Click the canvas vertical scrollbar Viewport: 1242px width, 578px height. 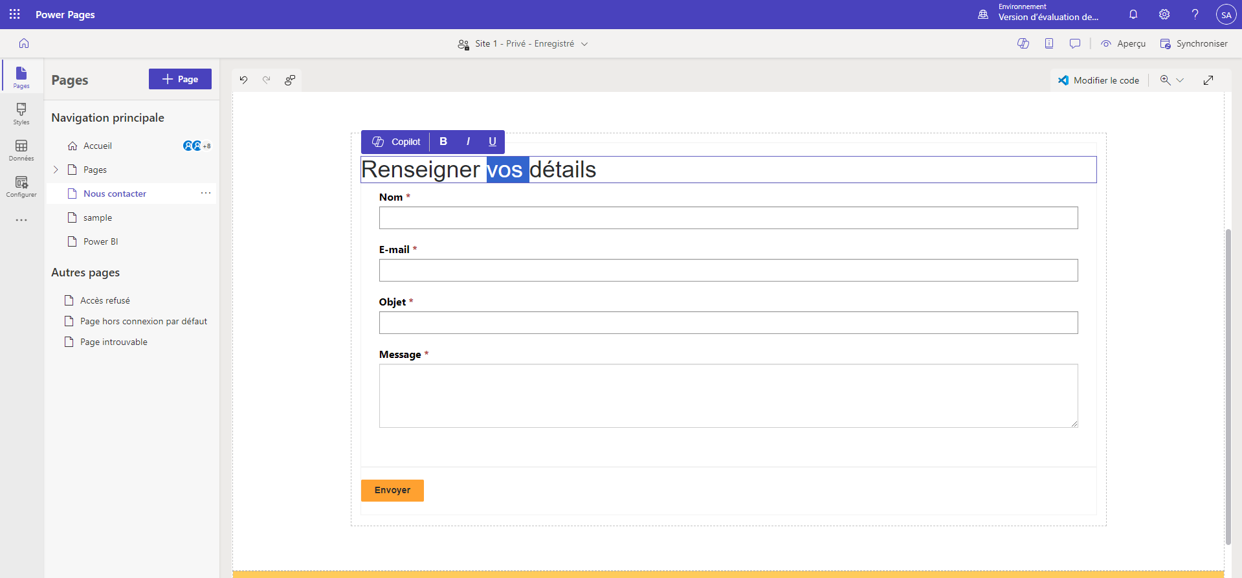(x=1228, y=386)
